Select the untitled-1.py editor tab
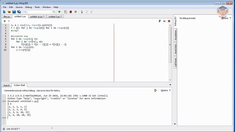The image size is (235, 132). point(20,16)
